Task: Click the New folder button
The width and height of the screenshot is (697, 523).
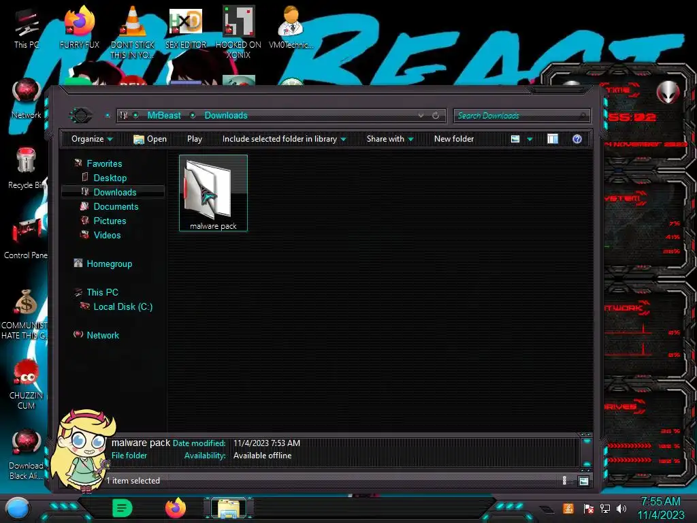Action: tap(454, 139)
